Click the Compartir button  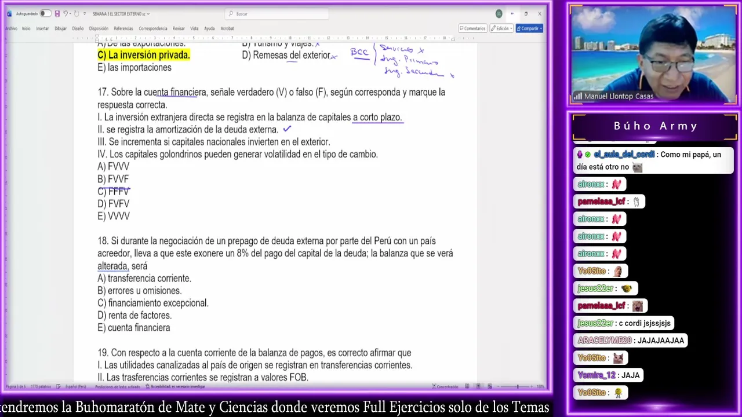[x=530, y=28]
